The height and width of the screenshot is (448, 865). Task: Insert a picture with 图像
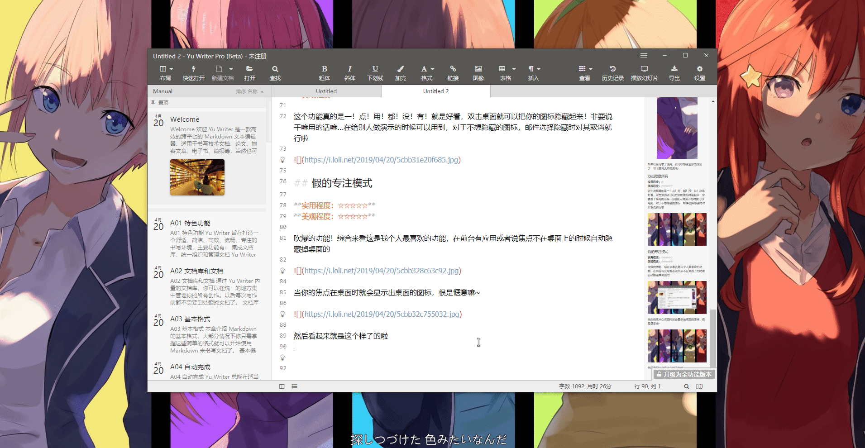pos(478,73)
